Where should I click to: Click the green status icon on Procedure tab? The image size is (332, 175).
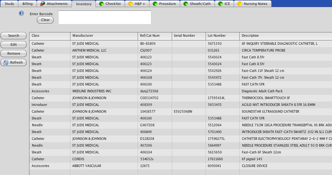point(155,4)
